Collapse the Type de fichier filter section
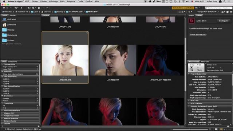The width and height of the screenshot is (233, 131). pos(2,64)
